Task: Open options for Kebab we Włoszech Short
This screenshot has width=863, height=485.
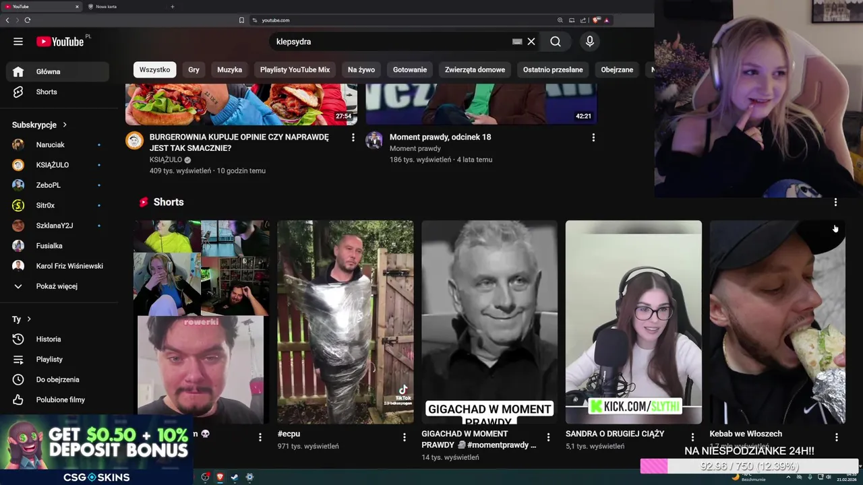Action: pos(837,437)
